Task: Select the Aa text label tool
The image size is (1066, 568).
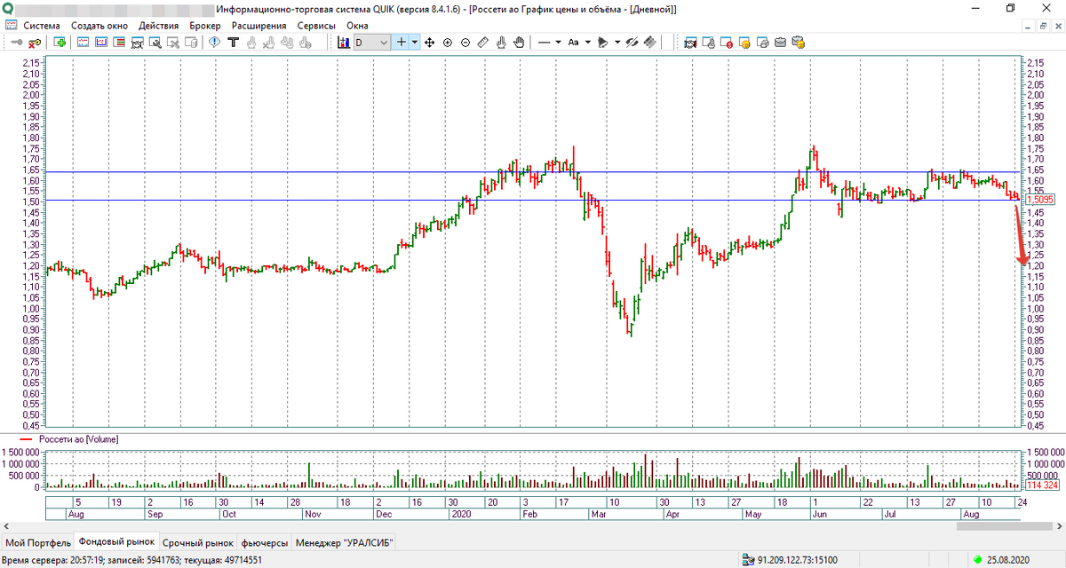Action: coord(573,42)
